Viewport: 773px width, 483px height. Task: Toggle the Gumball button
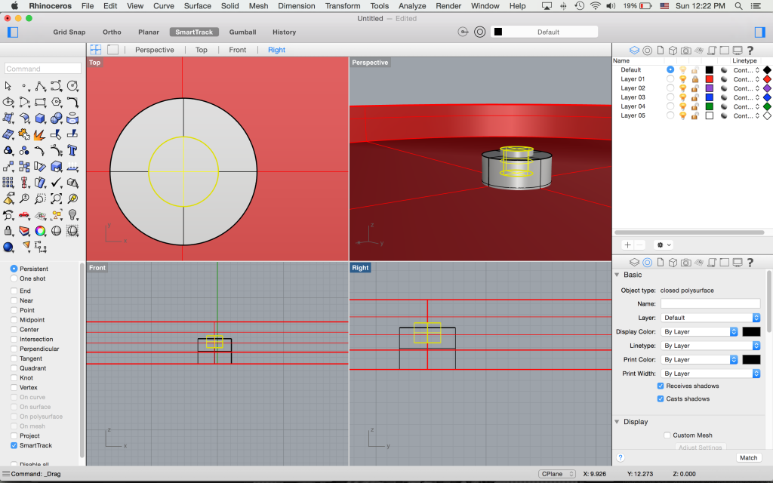coord(242,32)
